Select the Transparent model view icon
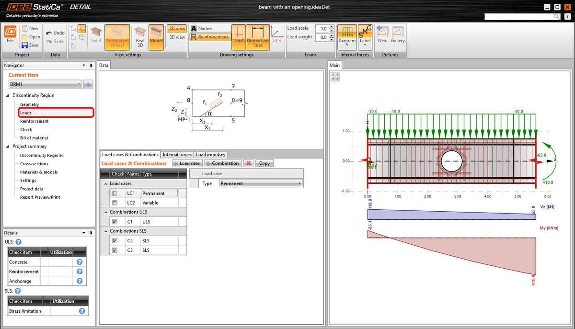Image resolution: width=575 pixels, height=329 pixels. click(118, 36)
